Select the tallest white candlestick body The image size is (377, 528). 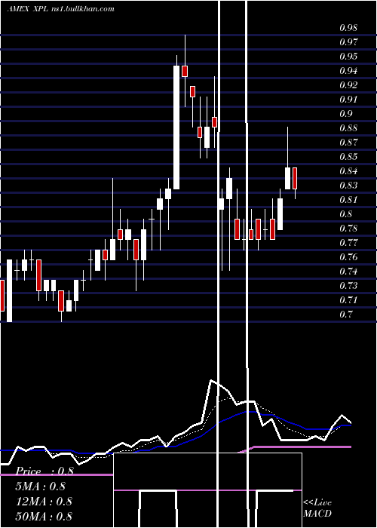[x=176, y=127]
